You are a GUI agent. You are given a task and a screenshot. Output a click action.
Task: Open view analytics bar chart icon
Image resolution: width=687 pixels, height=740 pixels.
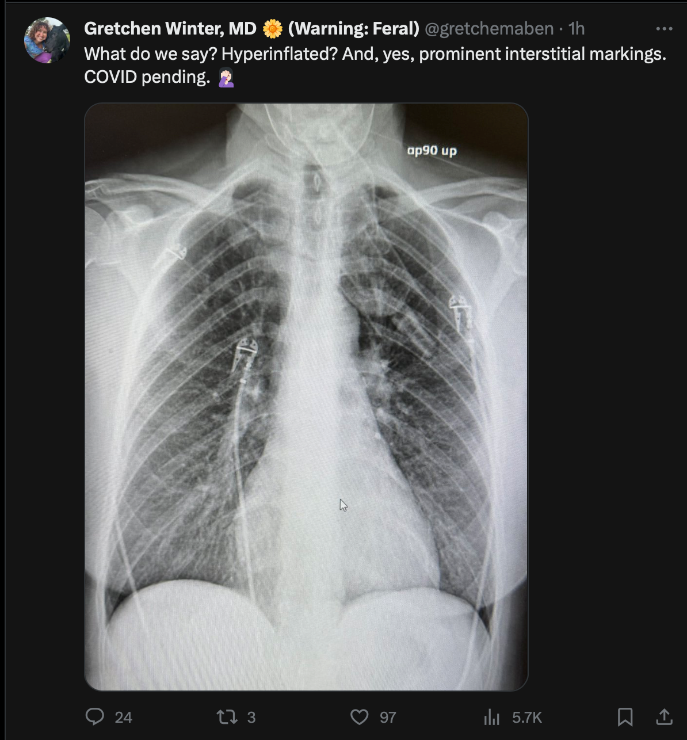pos(492,717)
